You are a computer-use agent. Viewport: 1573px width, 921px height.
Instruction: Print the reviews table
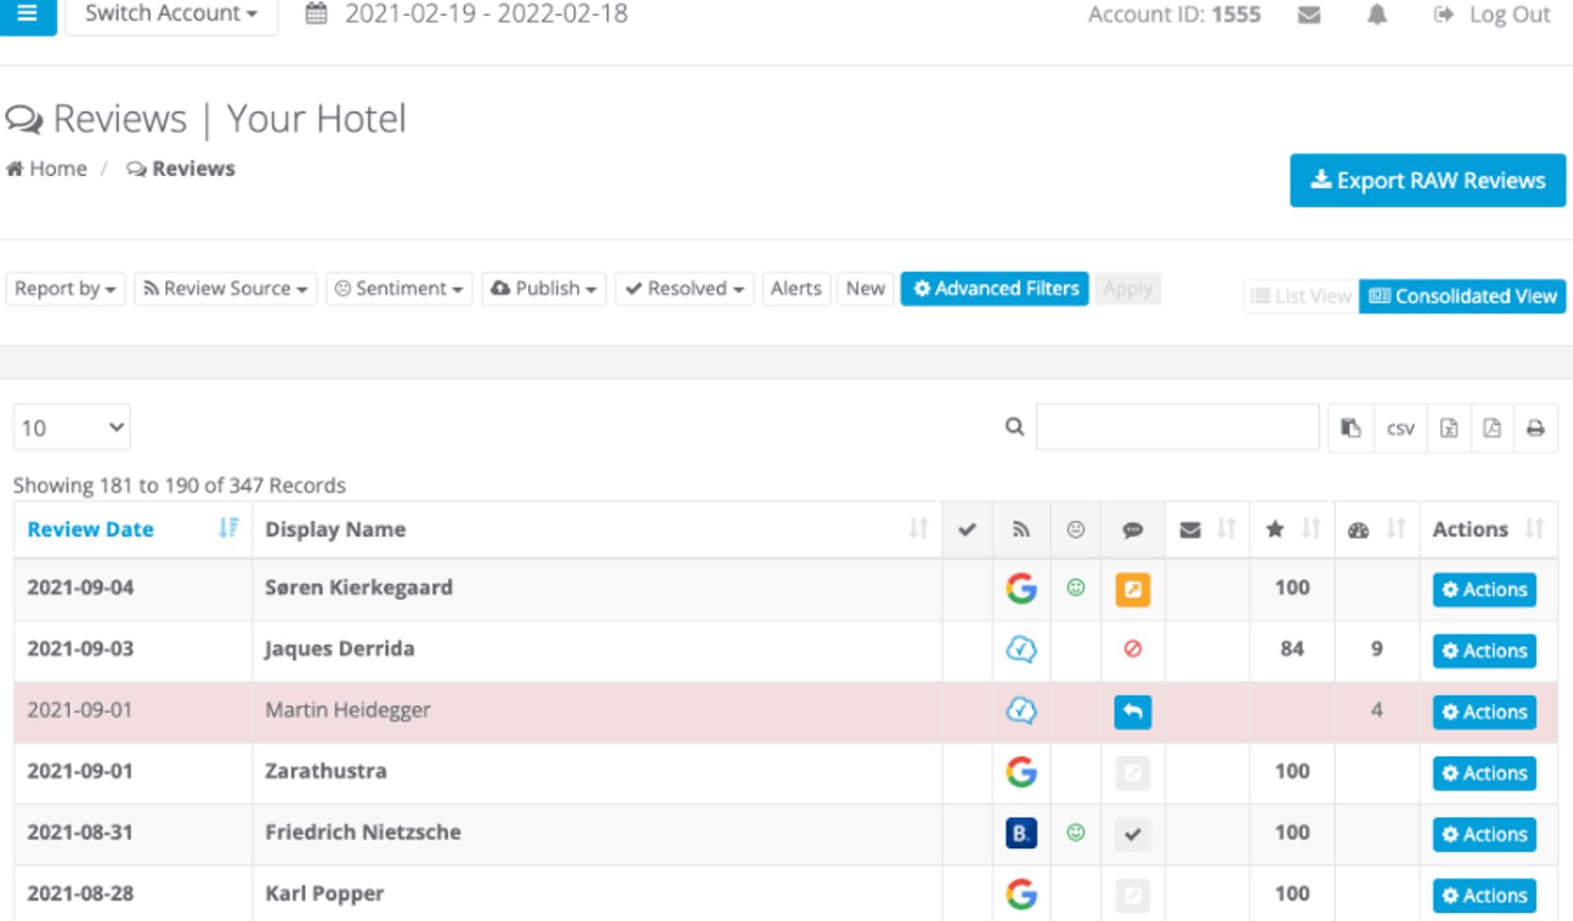click(x=1536, y=428)
